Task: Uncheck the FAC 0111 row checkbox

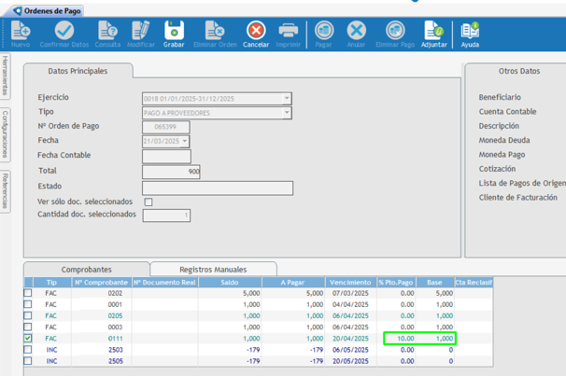Action: pos(28,339)
